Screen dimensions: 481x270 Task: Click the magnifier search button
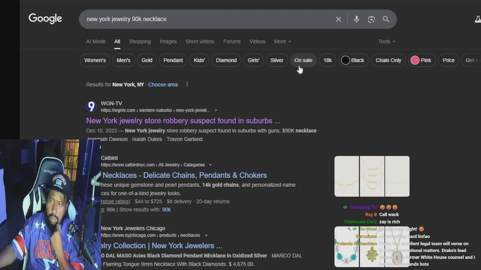[x=386, y=19]
